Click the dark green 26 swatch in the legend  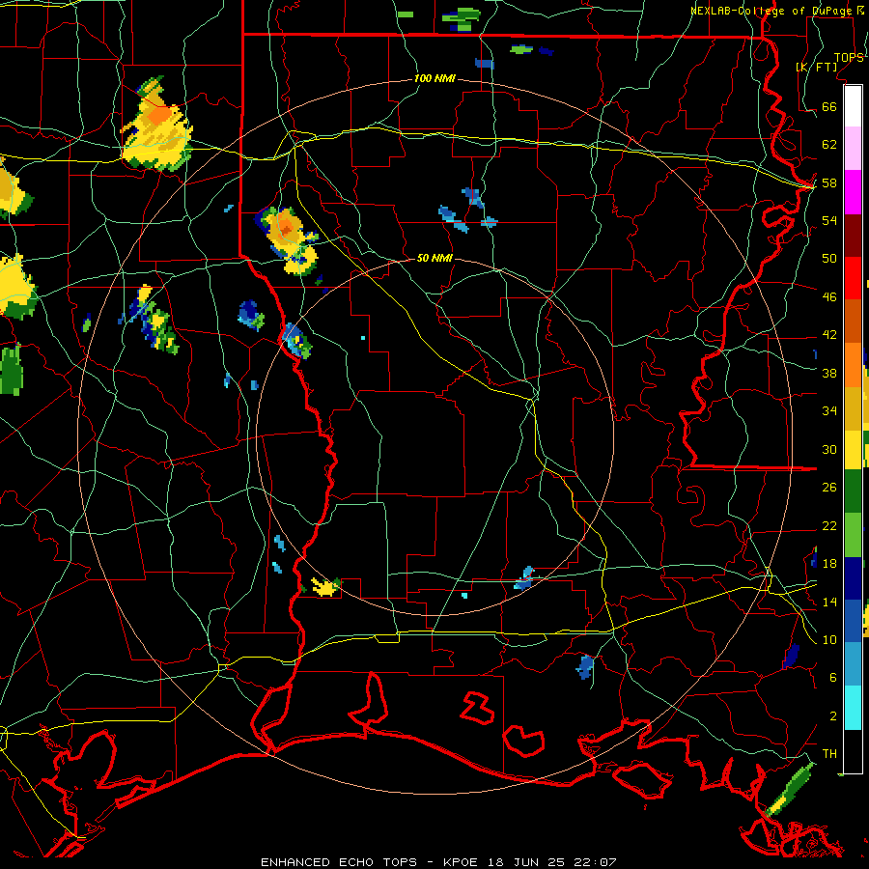point(853,491)
